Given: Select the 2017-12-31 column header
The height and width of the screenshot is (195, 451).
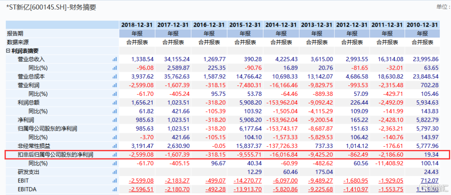Looking at the screenshot, I should 173,25.
